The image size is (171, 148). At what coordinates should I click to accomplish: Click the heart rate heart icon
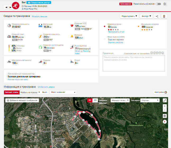pyautogui.click(x=72, y=26)
